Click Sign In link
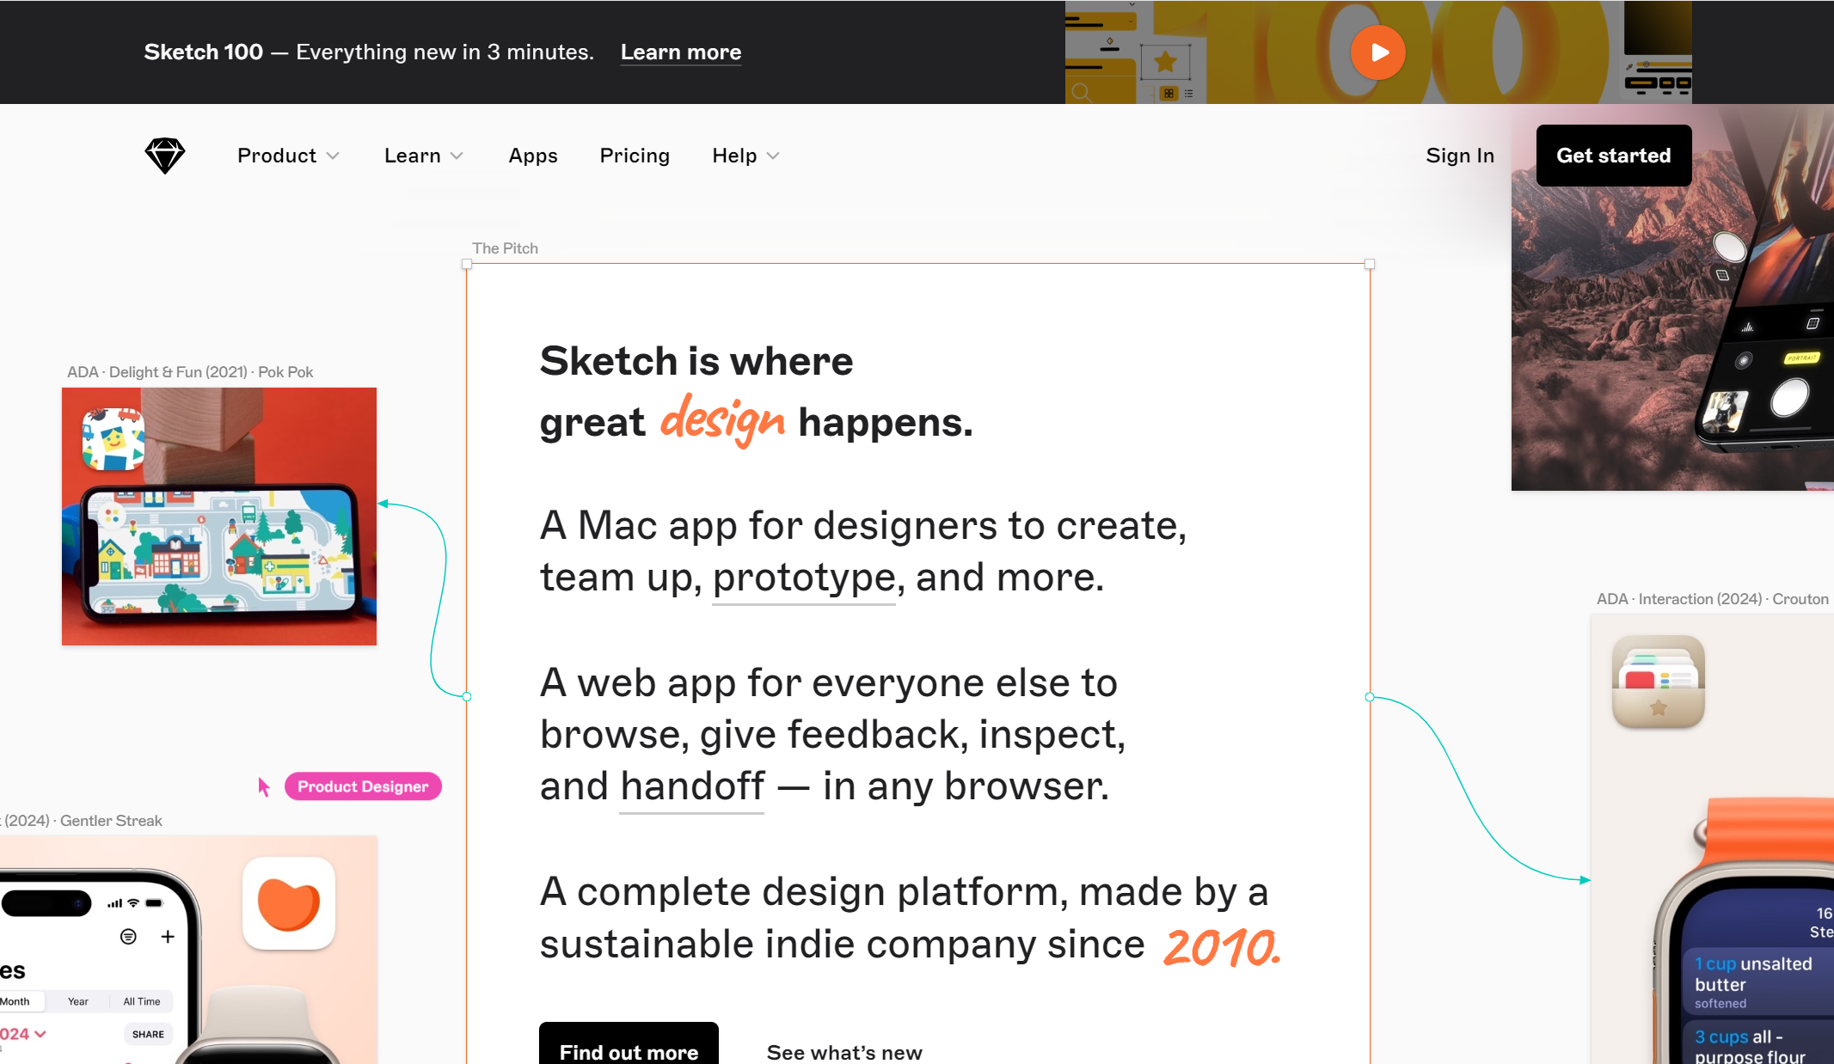The width and height of the screenshot is (1834, 1064). [1460, 156]
